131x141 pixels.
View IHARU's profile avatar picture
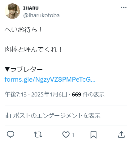coord(12,11)
